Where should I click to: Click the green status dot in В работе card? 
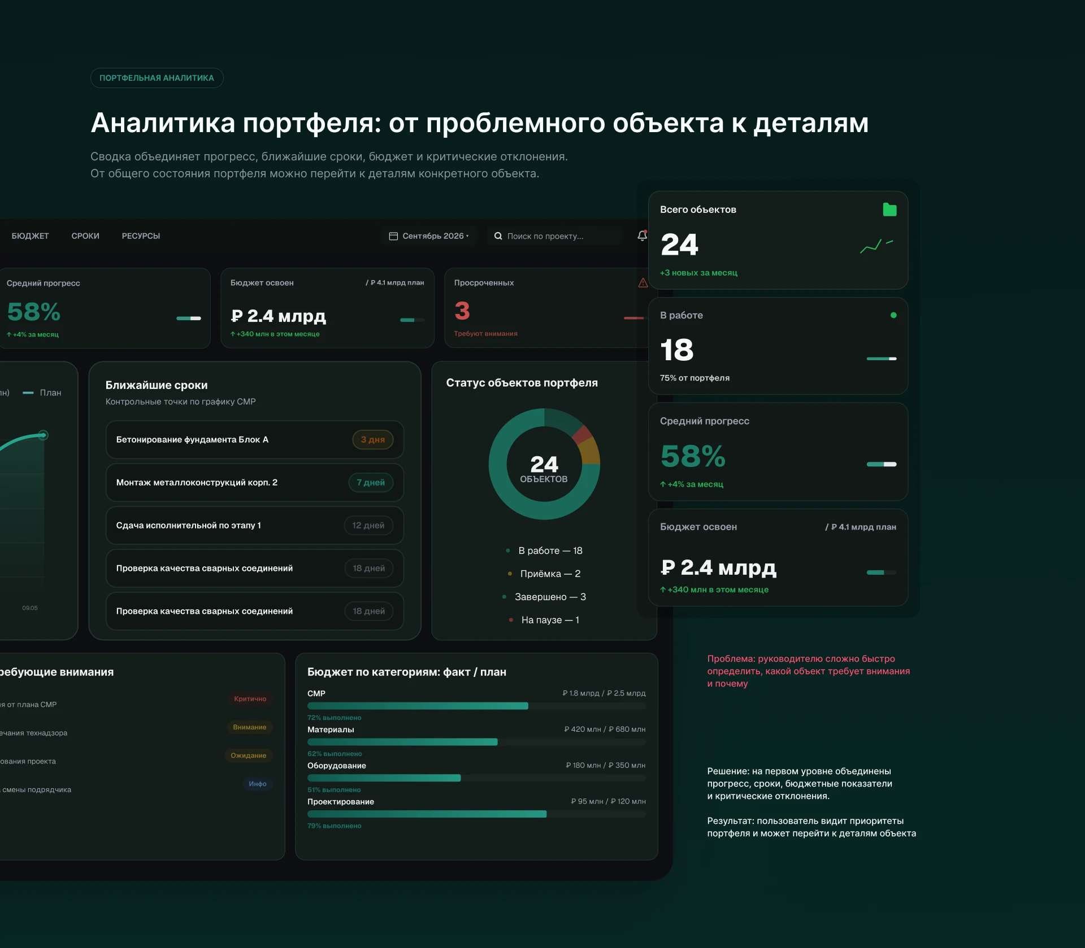893,315
